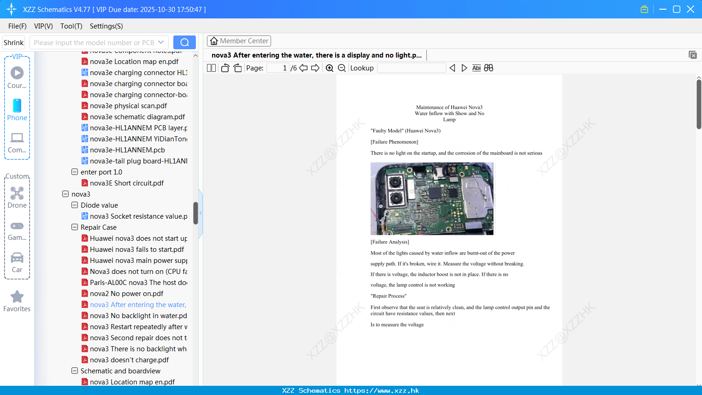Click the file tree scroll-up arrow
Screen dimensions: 702x395
[x=195, y=55]
